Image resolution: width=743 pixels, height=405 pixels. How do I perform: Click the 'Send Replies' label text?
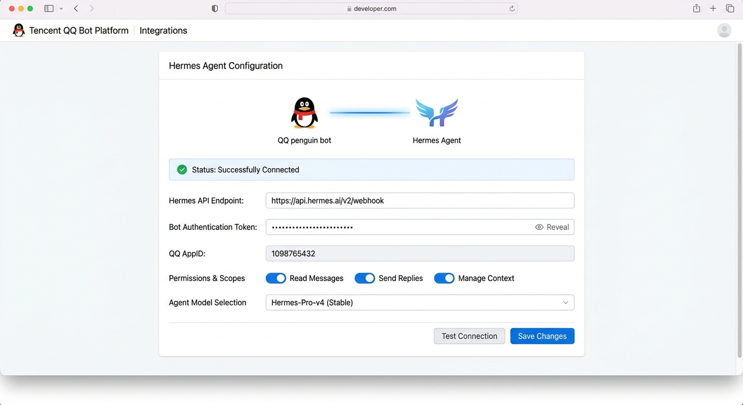[401, 278]
